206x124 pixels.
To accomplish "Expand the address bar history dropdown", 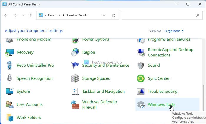I will pyautogui.click(x=104, y=15).
